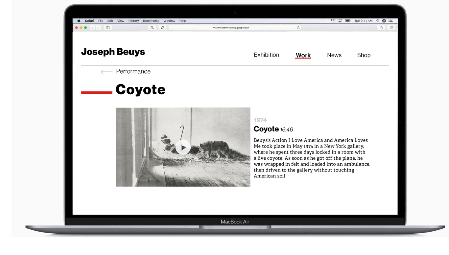The image size is (449, 255).
Task: Open the Apple menu
Action: click(79, 21)
